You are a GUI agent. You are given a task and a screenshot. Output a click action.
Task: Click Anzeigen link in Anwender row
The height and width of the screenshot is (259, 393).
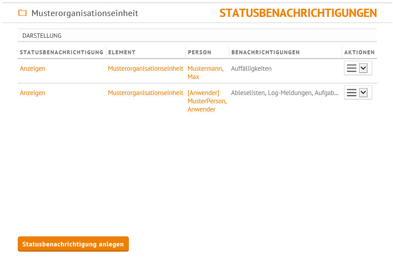tap(33, 93)
